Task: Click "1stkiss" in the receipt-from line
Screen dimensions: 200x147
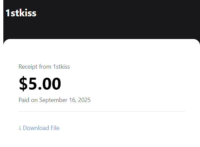Action: [x=61, y=67]
